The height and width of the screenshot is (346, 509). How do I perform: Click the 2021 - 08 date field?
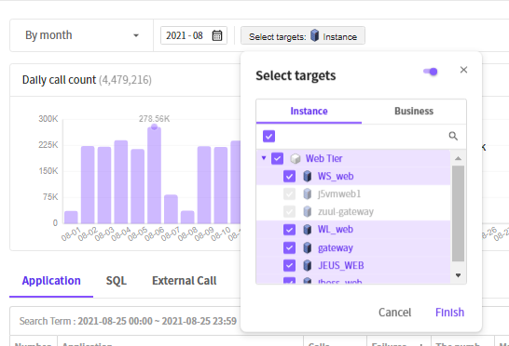point(194,35)
